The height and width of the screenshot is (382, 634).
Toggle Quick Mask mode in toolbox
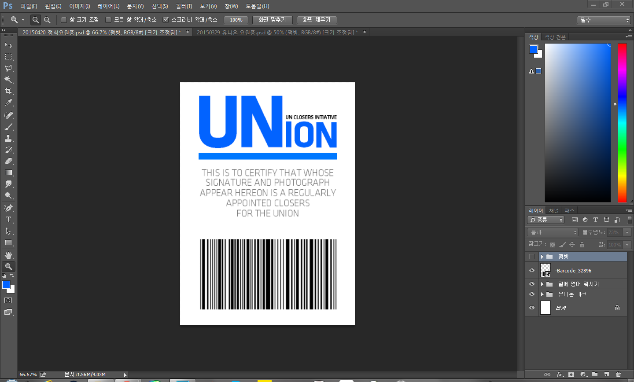point(8,301)
